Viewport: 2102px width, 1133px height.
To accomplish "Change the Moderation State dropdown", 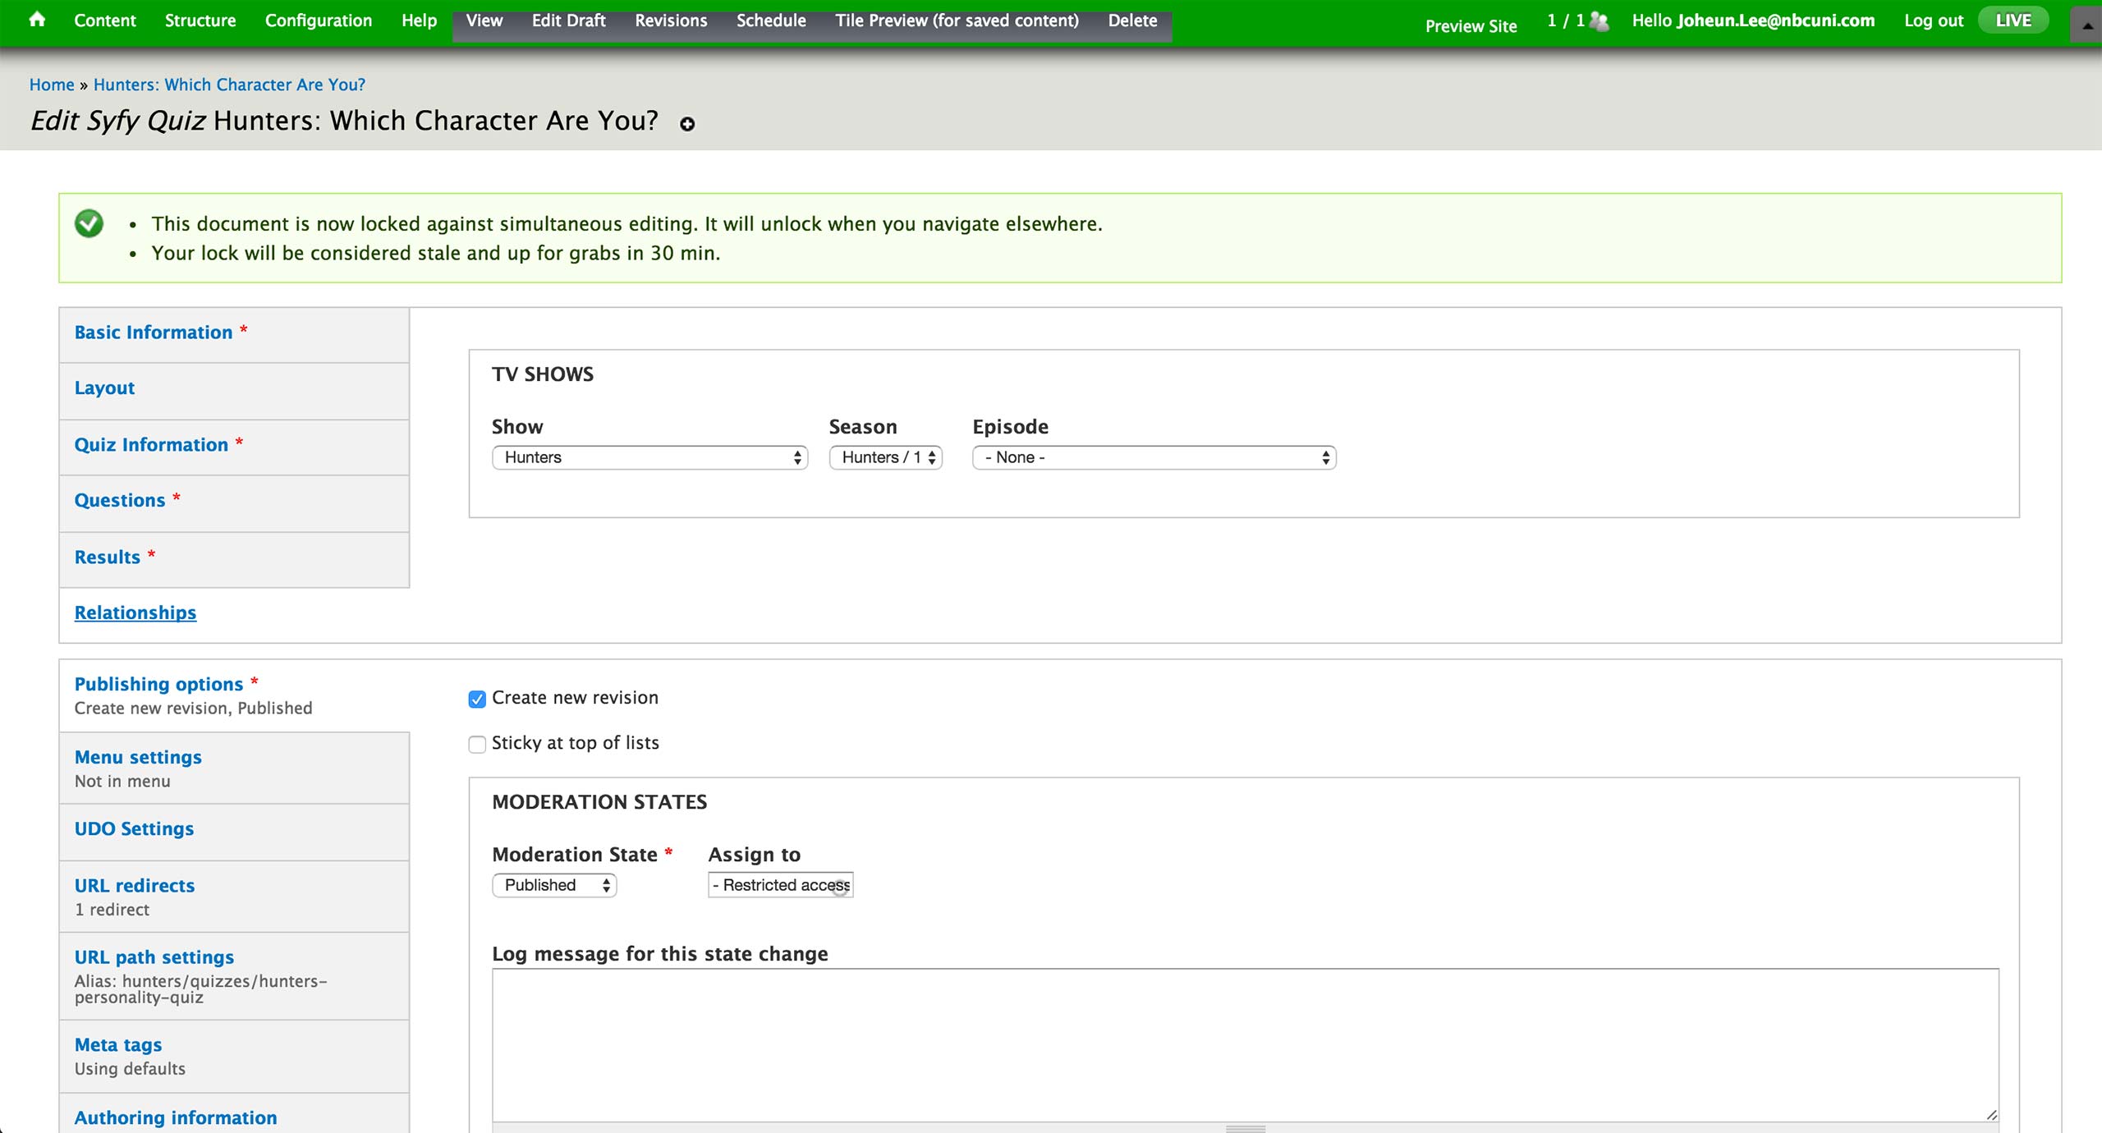I will click(554, 885).
